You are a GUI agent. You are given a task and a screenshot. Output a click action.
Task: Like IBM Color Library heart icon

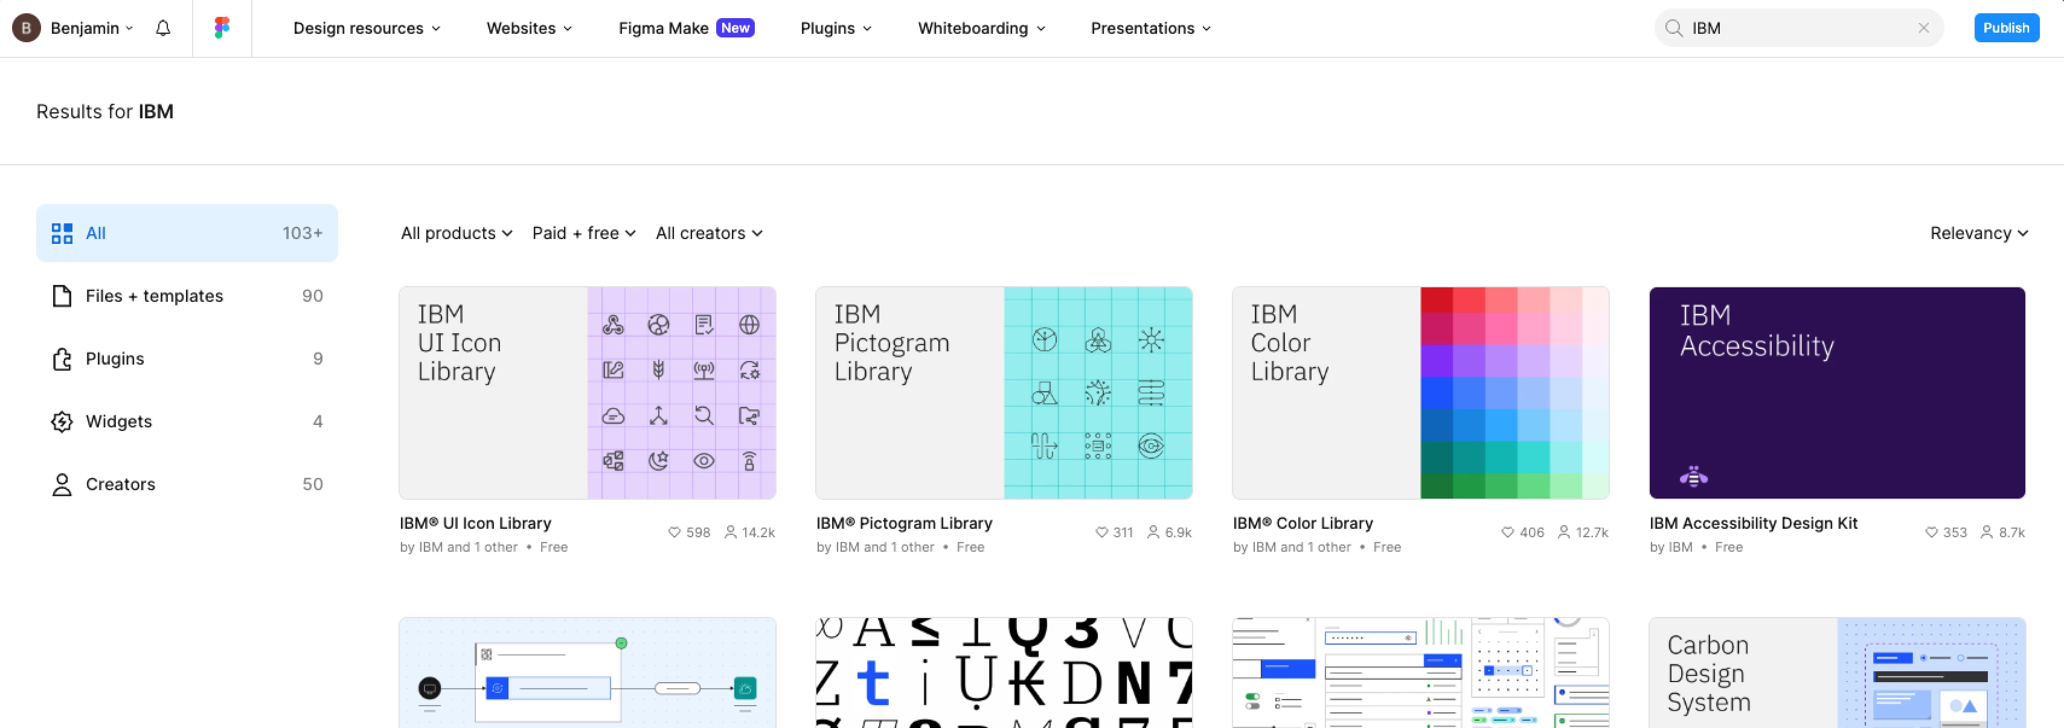(1507, 532)
